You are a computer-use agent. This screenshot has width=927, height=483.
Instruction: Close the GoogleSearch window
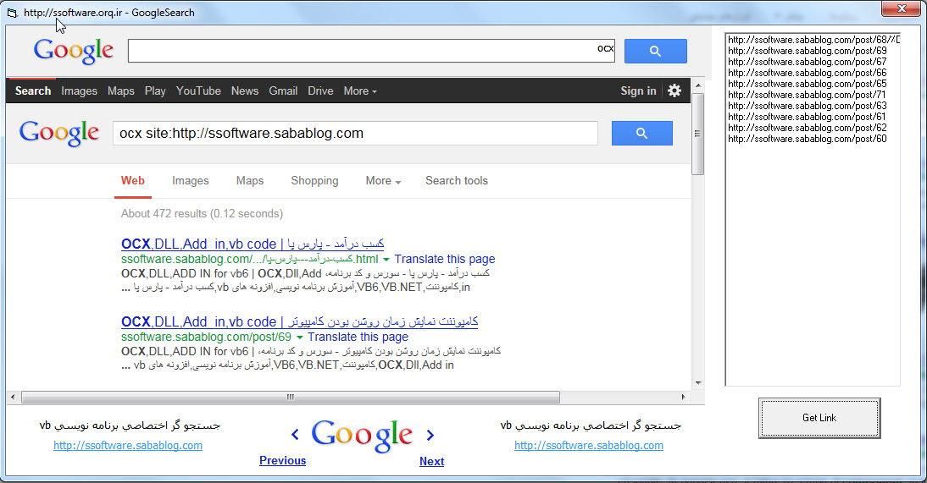(x=900, y=8)
